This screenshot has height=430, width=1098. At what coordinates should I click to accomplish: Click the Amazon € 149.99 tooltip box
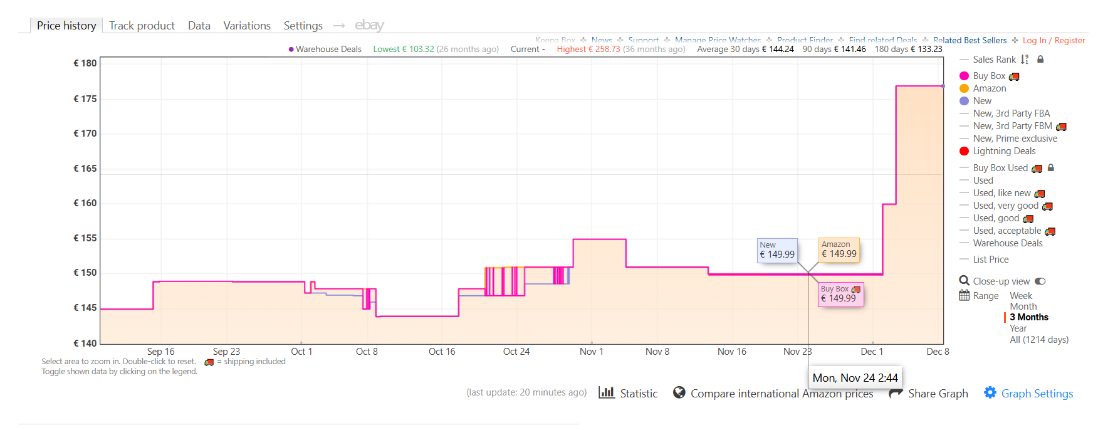[839, 249]
